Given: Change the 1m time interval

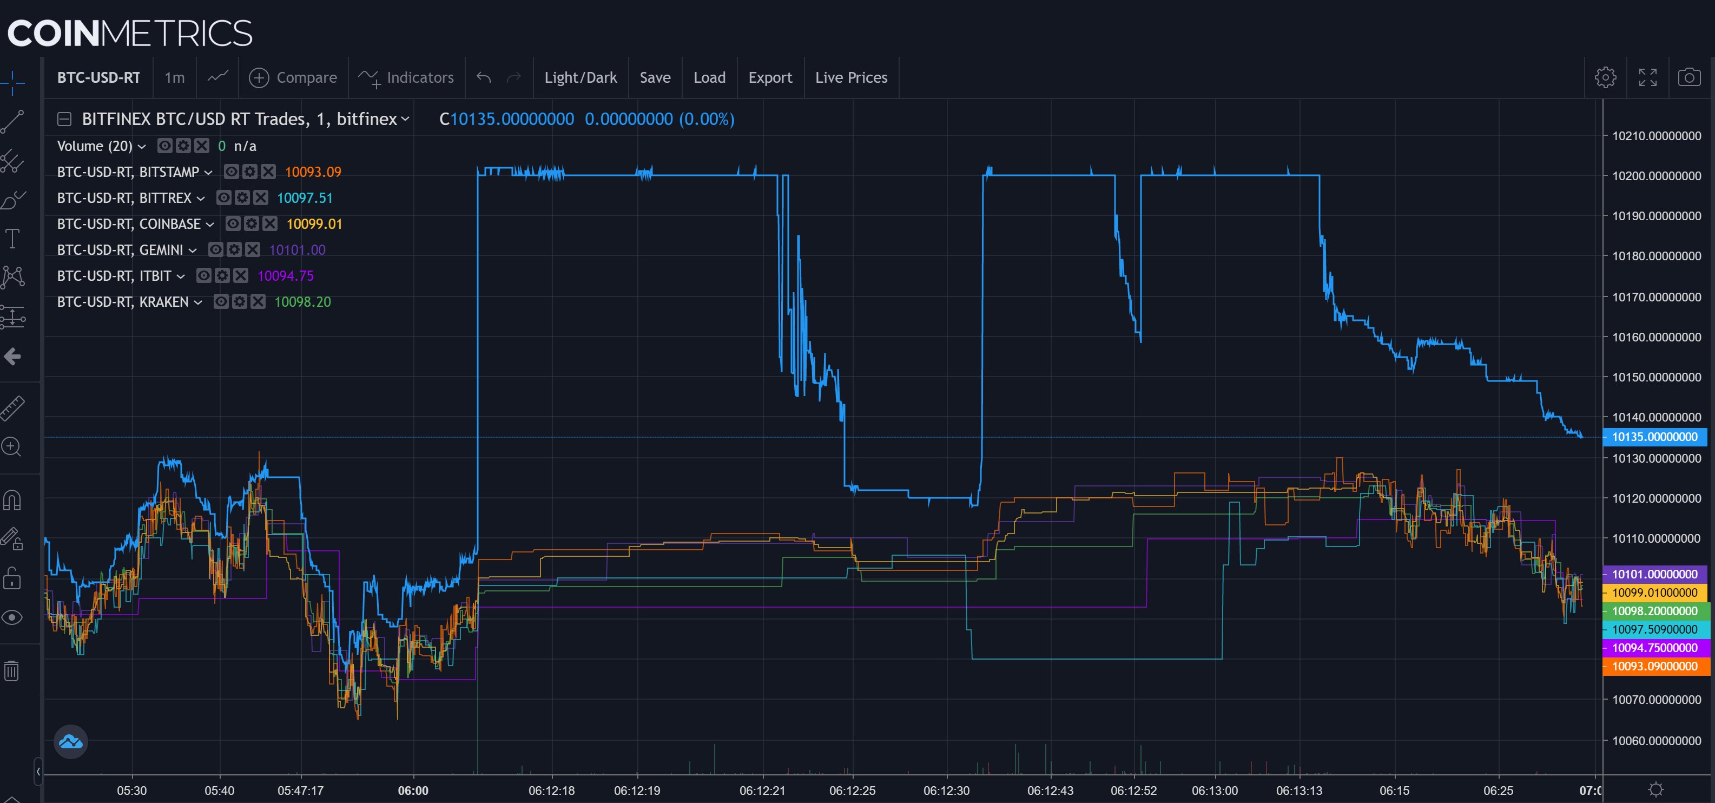Looking at the screenshot, I should [x=174, y=78].
